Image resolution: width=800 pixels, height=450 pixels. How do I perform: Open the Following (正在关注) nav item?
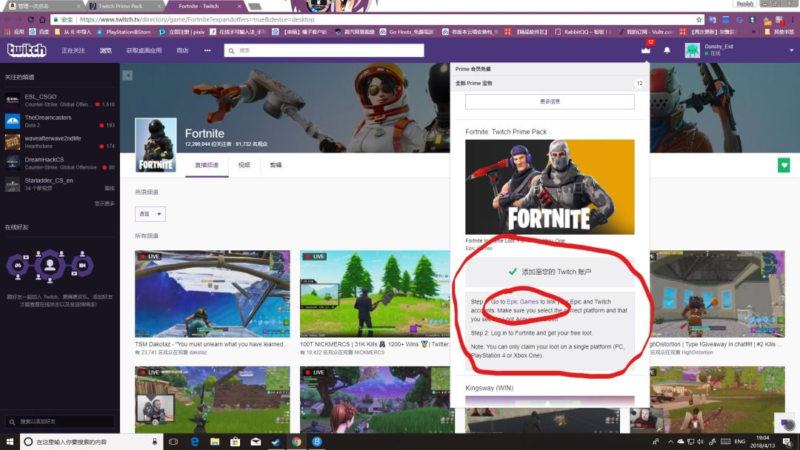click(x=73, y=50)
